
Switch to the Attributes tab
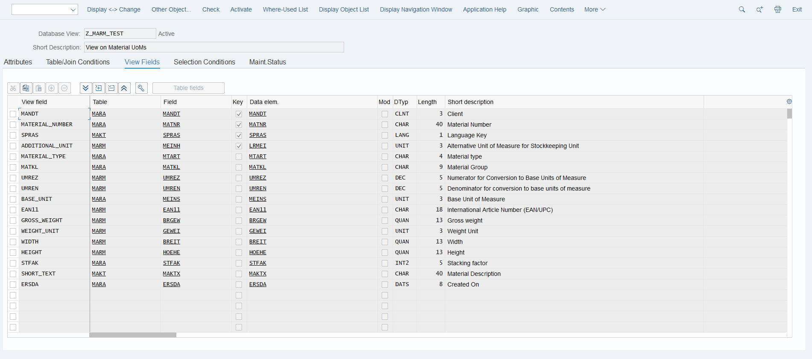click(x=18, y=62)
